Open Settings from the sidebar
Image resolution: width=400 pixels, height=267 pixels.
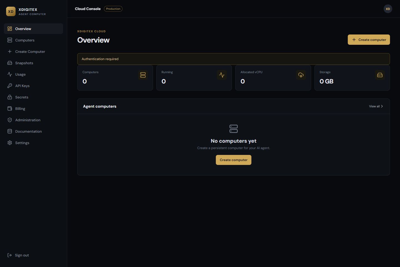[x=34, y=143]
